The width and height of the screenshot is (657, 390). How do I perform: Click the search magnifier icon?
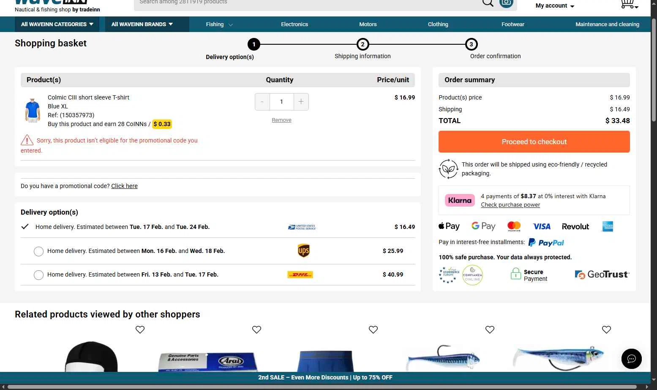pos(488,3)
